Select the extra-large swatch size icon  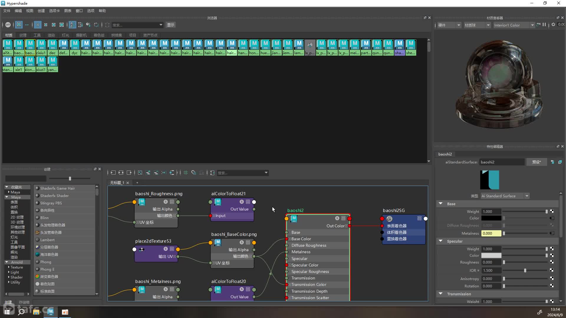coord(62,25)
